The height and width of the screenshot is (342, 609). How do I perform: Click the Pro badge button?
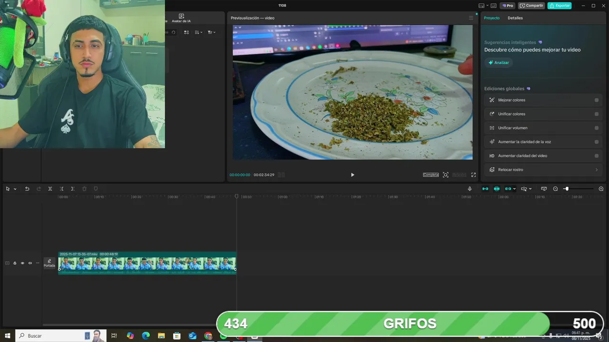pos(508,6)
